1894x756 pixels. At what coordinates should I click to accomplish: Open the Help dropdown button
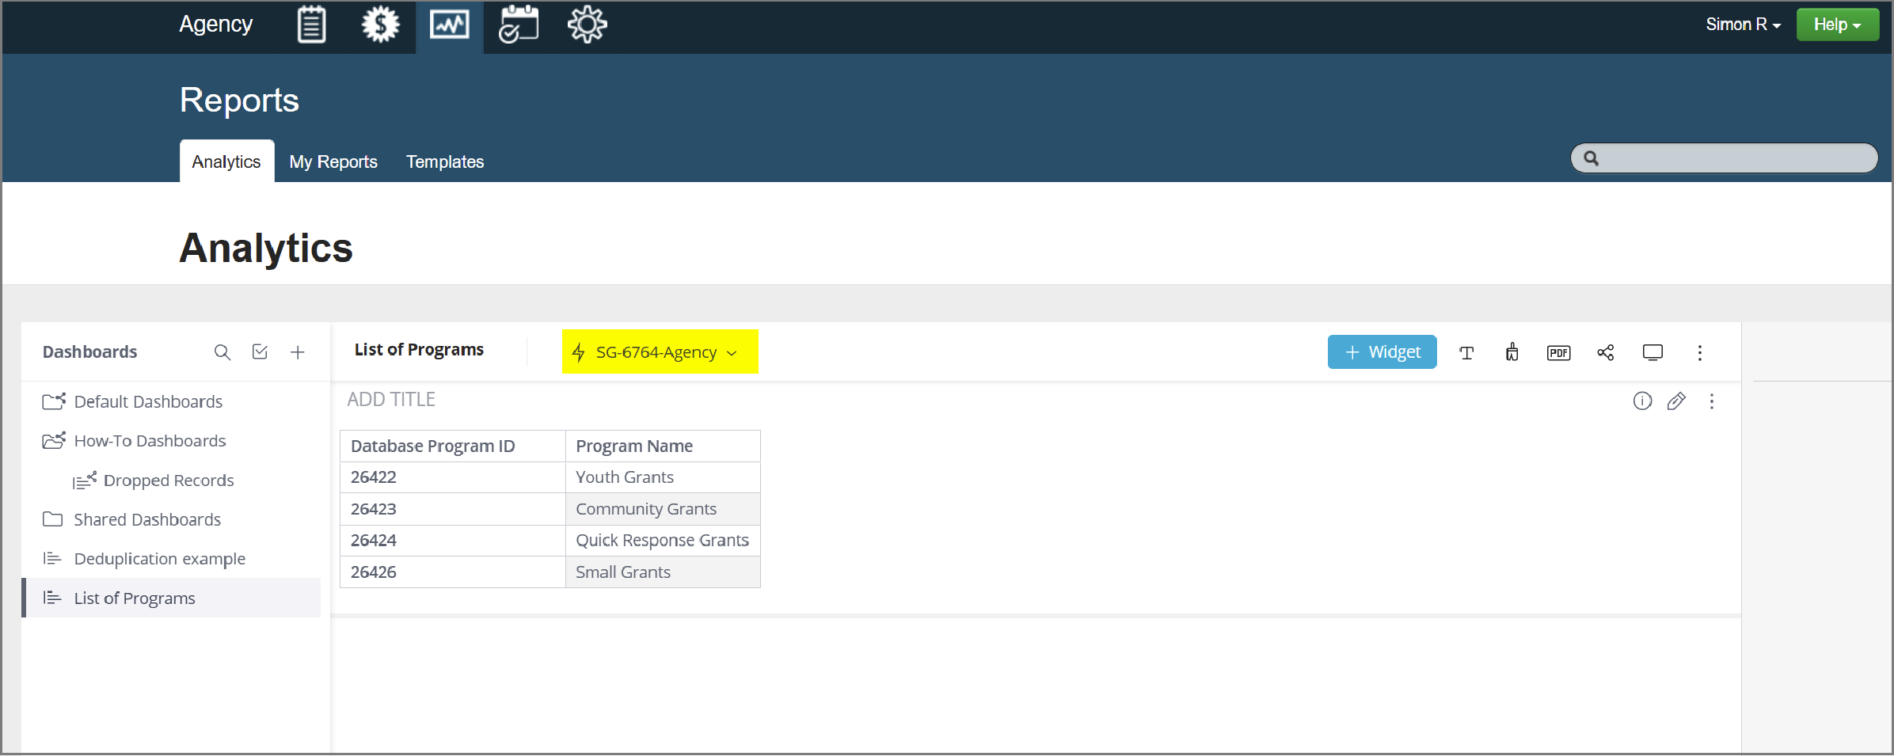point(1837,25)
